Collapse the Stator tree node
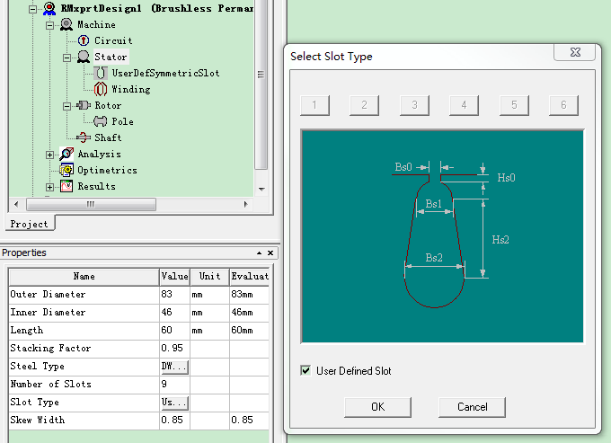The height and width of the screenshot is (443, 611). click(x=67, y=58)
